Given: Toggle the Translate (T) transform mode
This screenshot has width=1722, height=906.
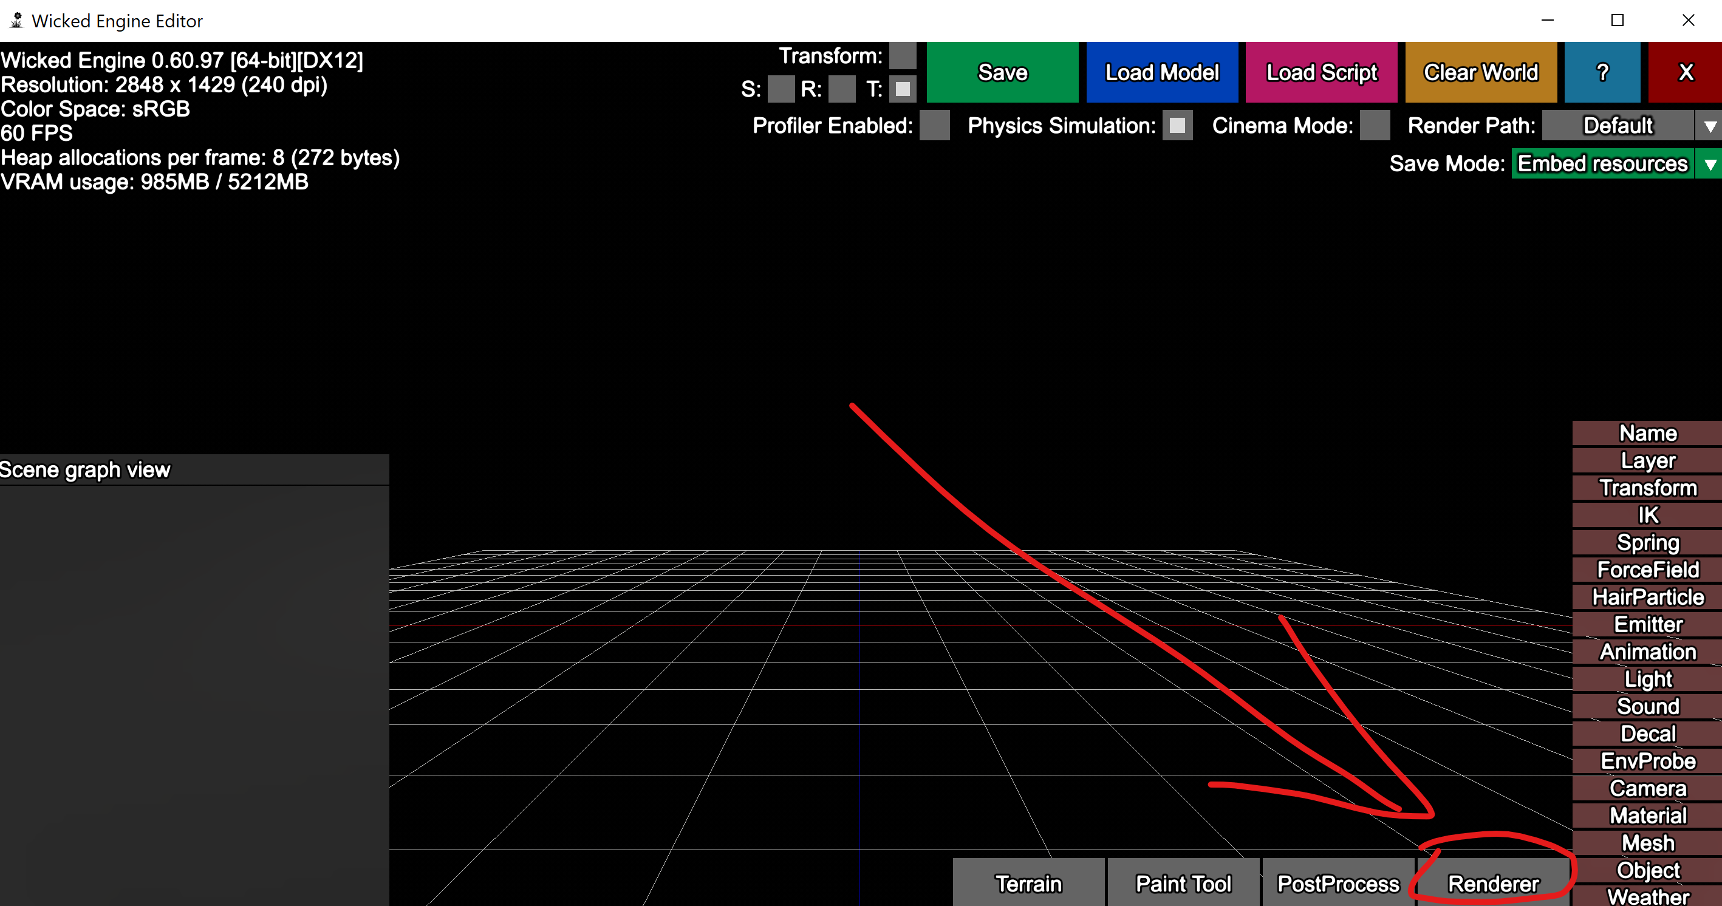Looking at the screenshot, I should (902, 89).
